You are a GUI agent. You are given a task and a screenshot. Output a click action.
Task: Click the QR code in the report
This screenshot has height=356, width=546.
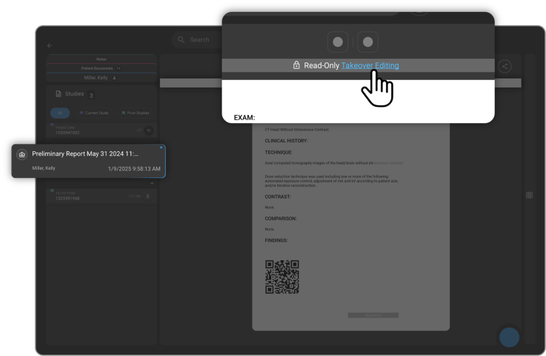coord(282,277)
